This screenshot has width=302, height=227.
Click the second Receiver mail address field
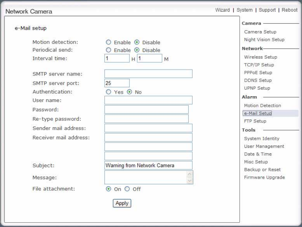click(148, 146)
